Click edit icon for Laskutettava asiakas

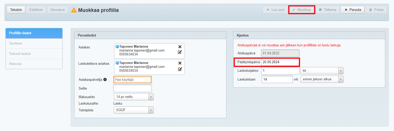180,69
